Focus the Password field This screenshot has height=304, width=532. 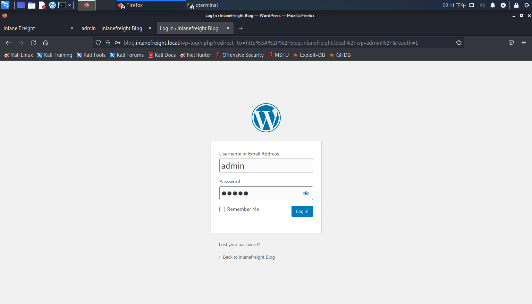point(266,193)
